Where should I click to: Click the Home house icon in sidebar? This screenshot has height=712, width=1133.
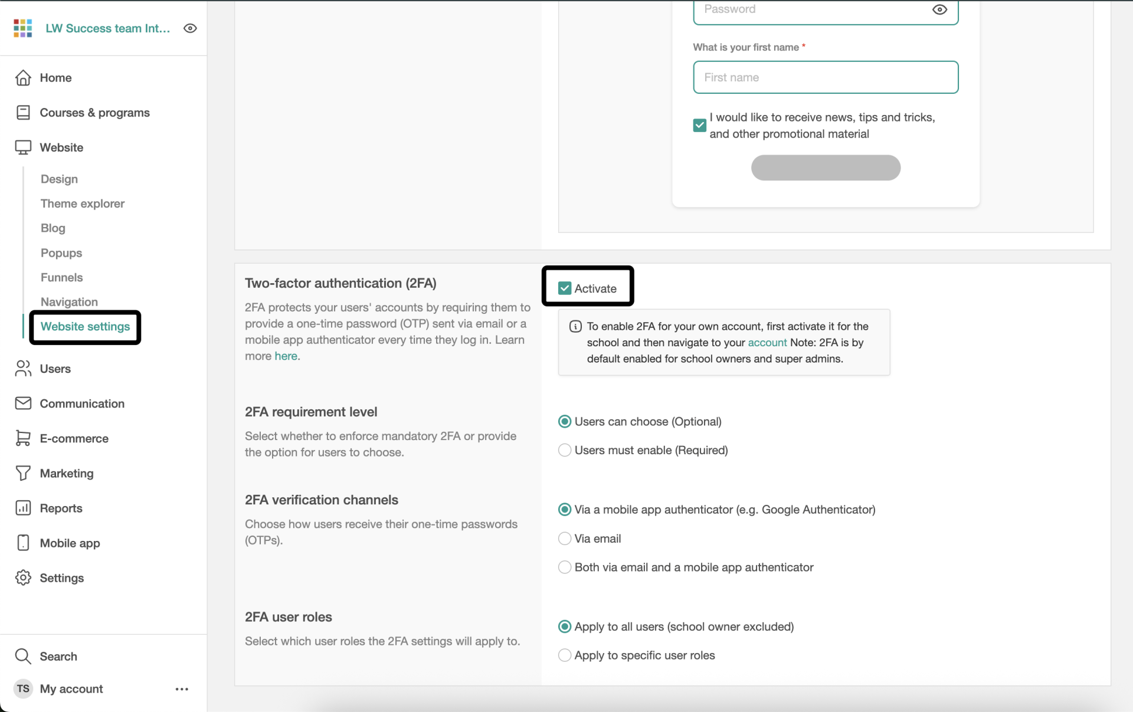click(x=23, y=77)
